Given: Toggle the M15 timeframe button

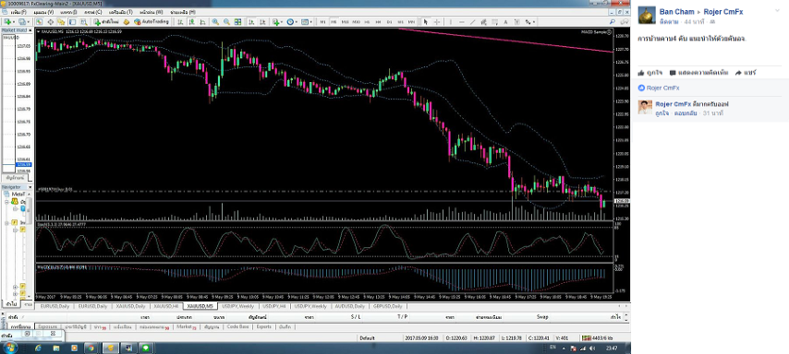Looking at the screenshot, I should (346, 22).
